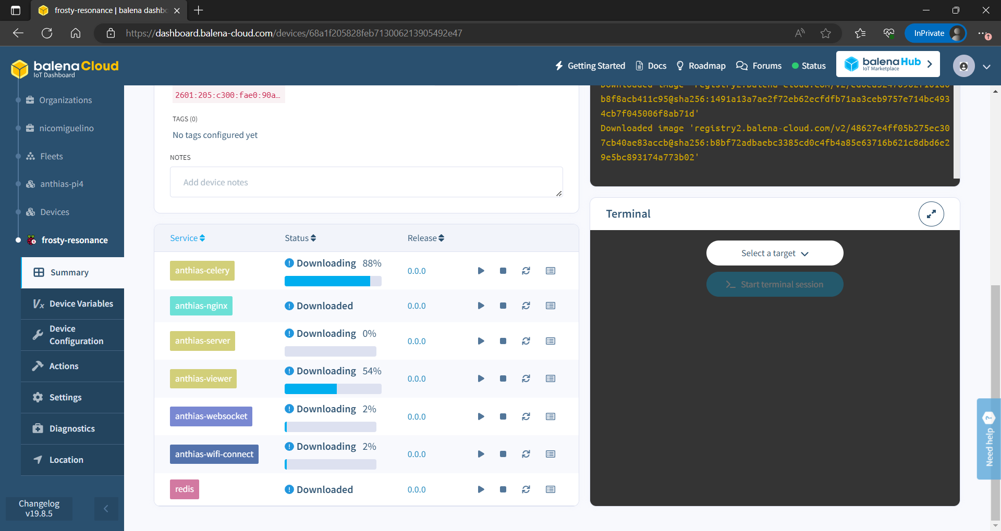Restart the anthias-celery service
This screenshot has width=1001, height=531.
pos(526,271)
